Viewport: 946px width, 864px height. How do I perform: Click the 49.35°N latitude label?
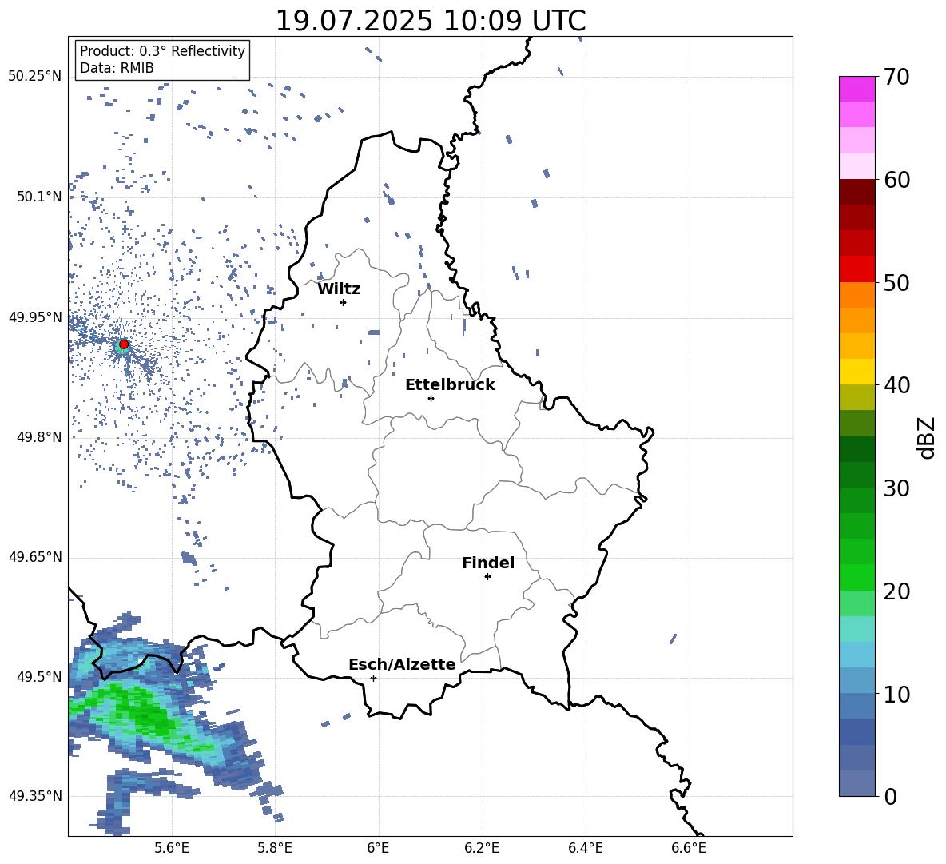(35, 796)
